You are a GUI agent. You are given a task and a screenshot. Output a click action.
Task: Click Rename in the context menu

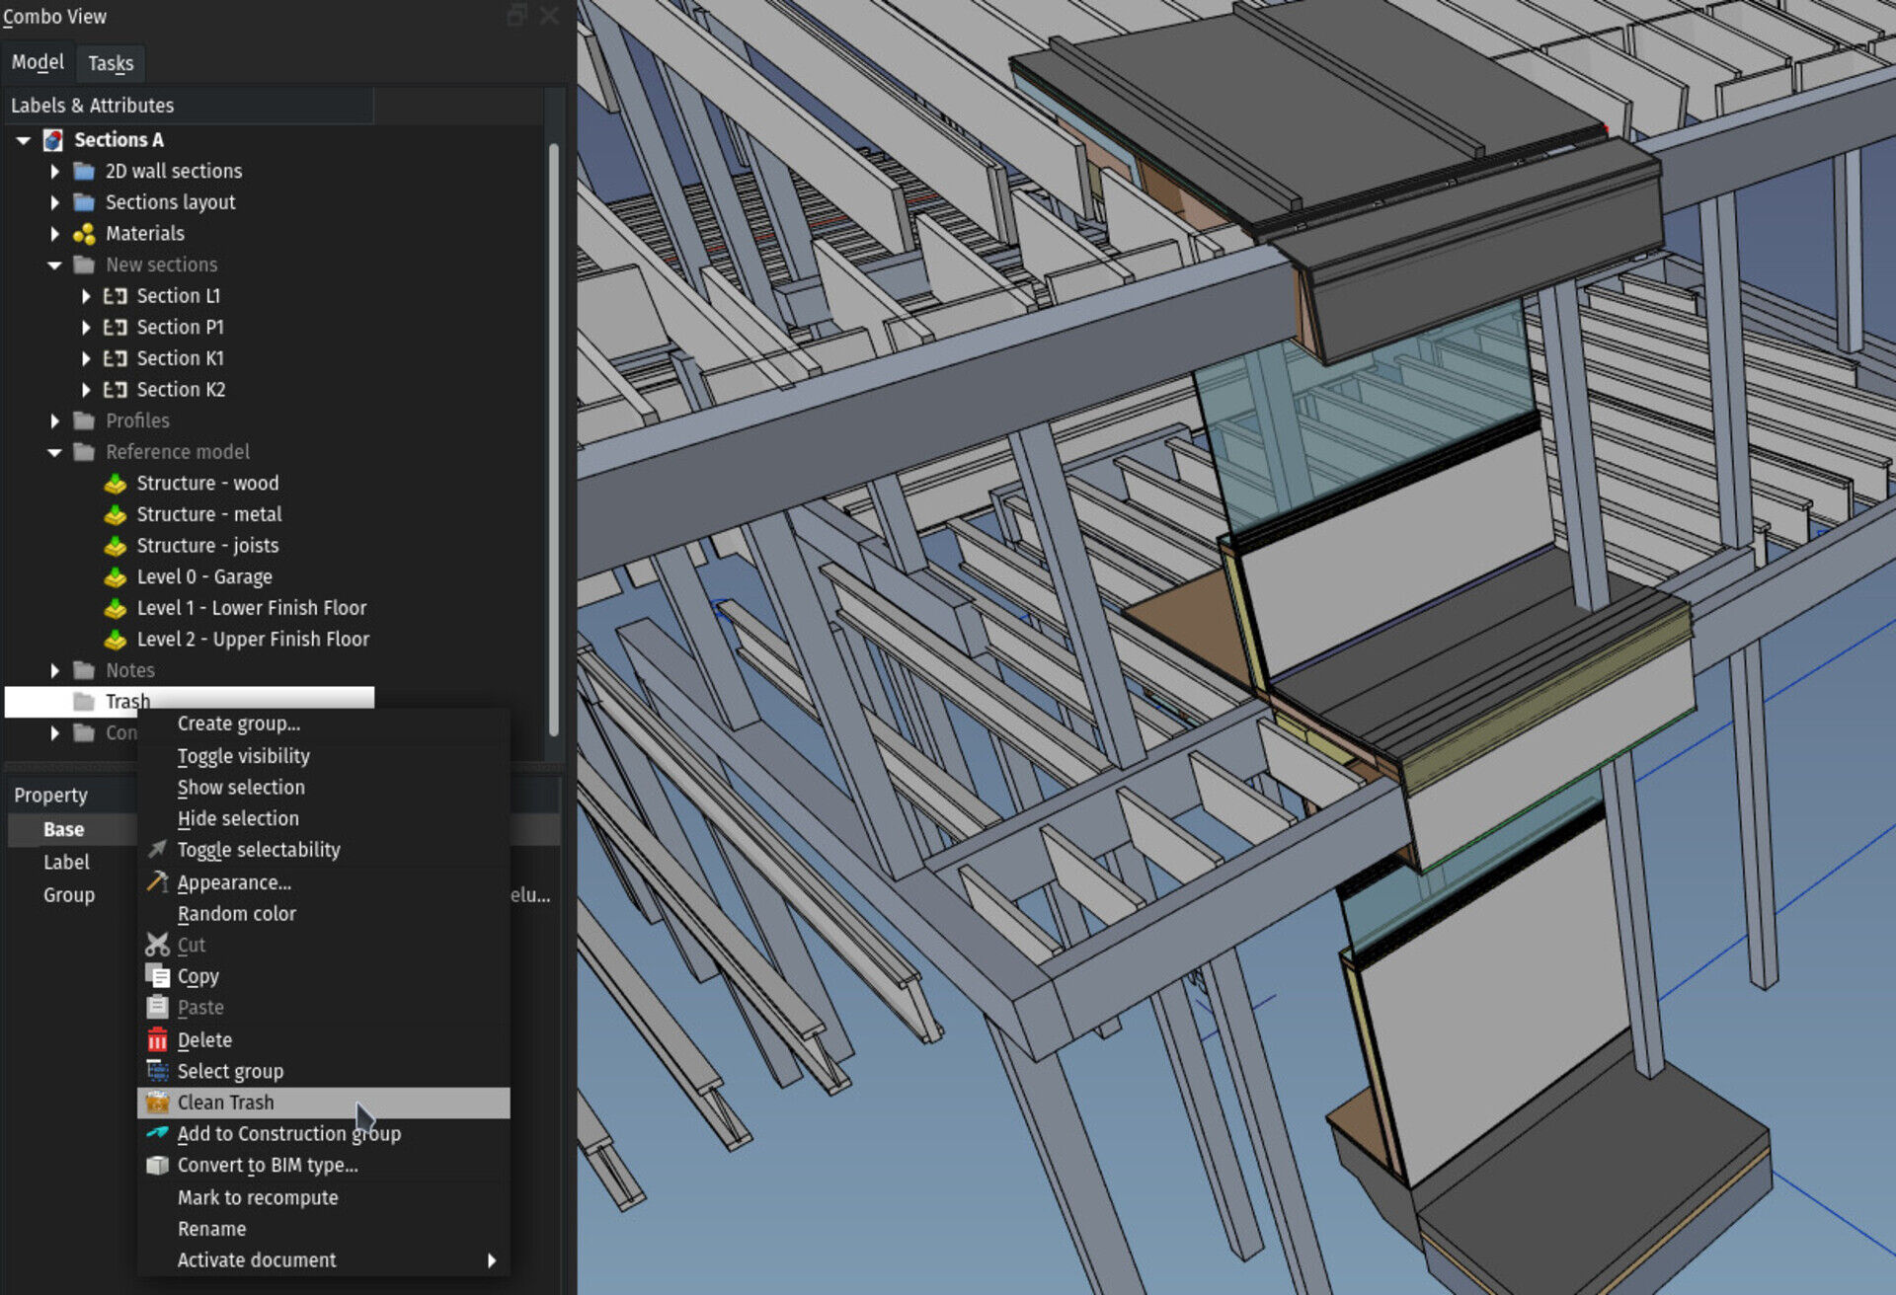coord(211,1229)
